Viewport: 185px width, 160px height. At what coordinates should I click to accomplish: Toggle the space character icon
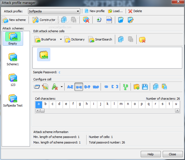tap(106, 87)
